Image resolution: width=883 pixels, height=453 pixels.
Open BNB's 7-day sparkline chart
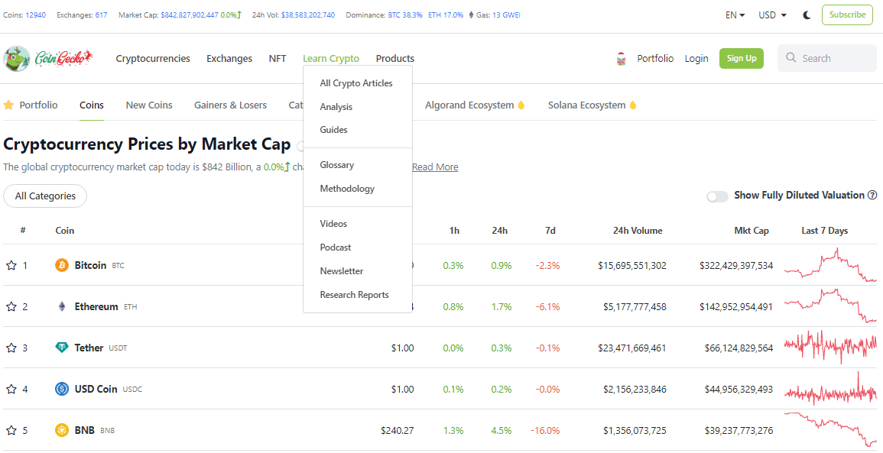point(830,429)
